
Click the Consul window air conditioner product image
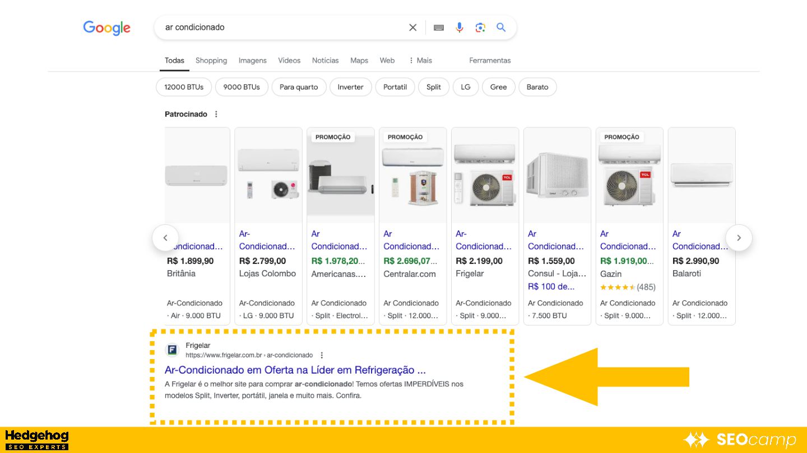pos(557,175)
